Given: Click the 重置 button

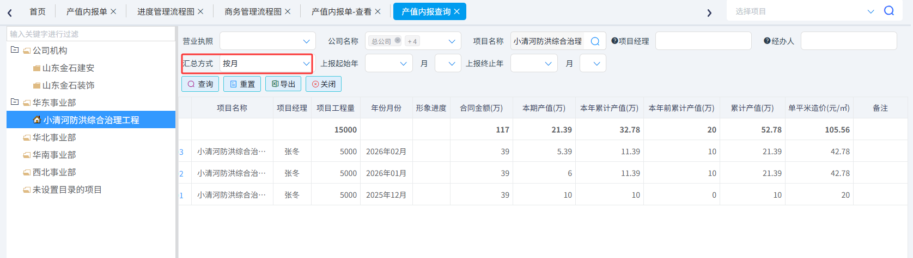Looking at the screenshot, I should [242, 84].
